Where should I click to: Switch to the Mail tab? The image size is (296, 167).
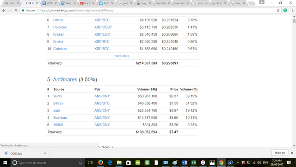[68, 3]
